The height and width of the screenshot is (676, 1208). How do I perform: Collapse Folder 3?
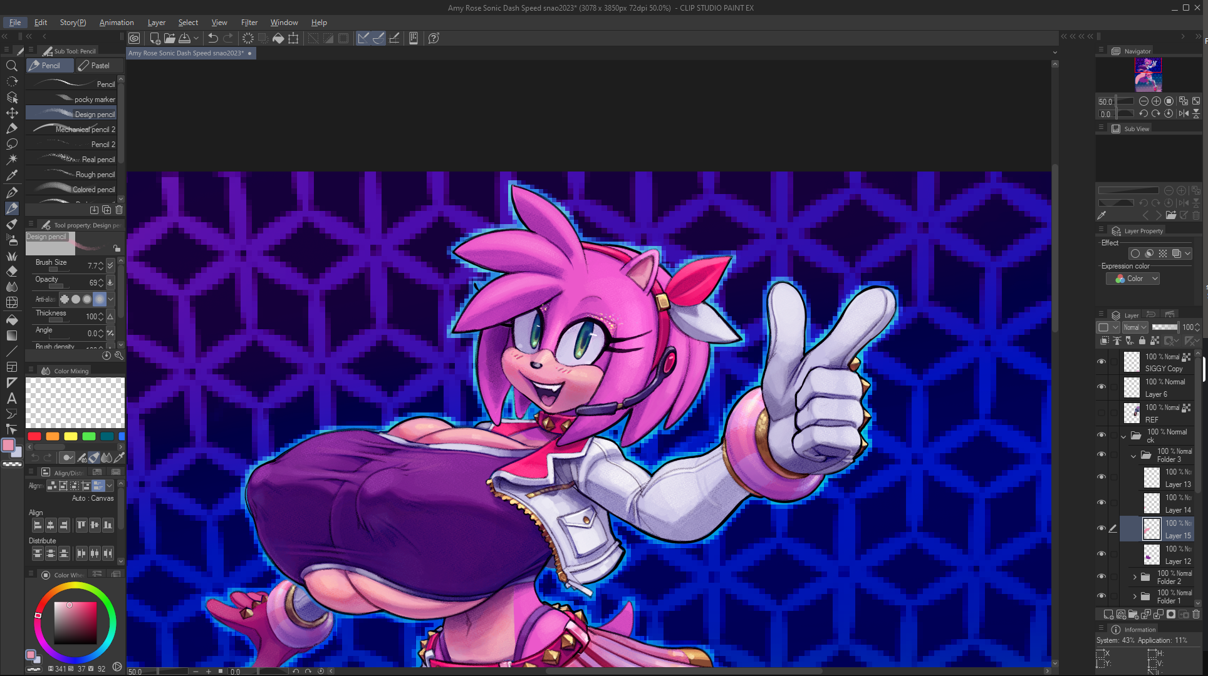point(1133,456)
